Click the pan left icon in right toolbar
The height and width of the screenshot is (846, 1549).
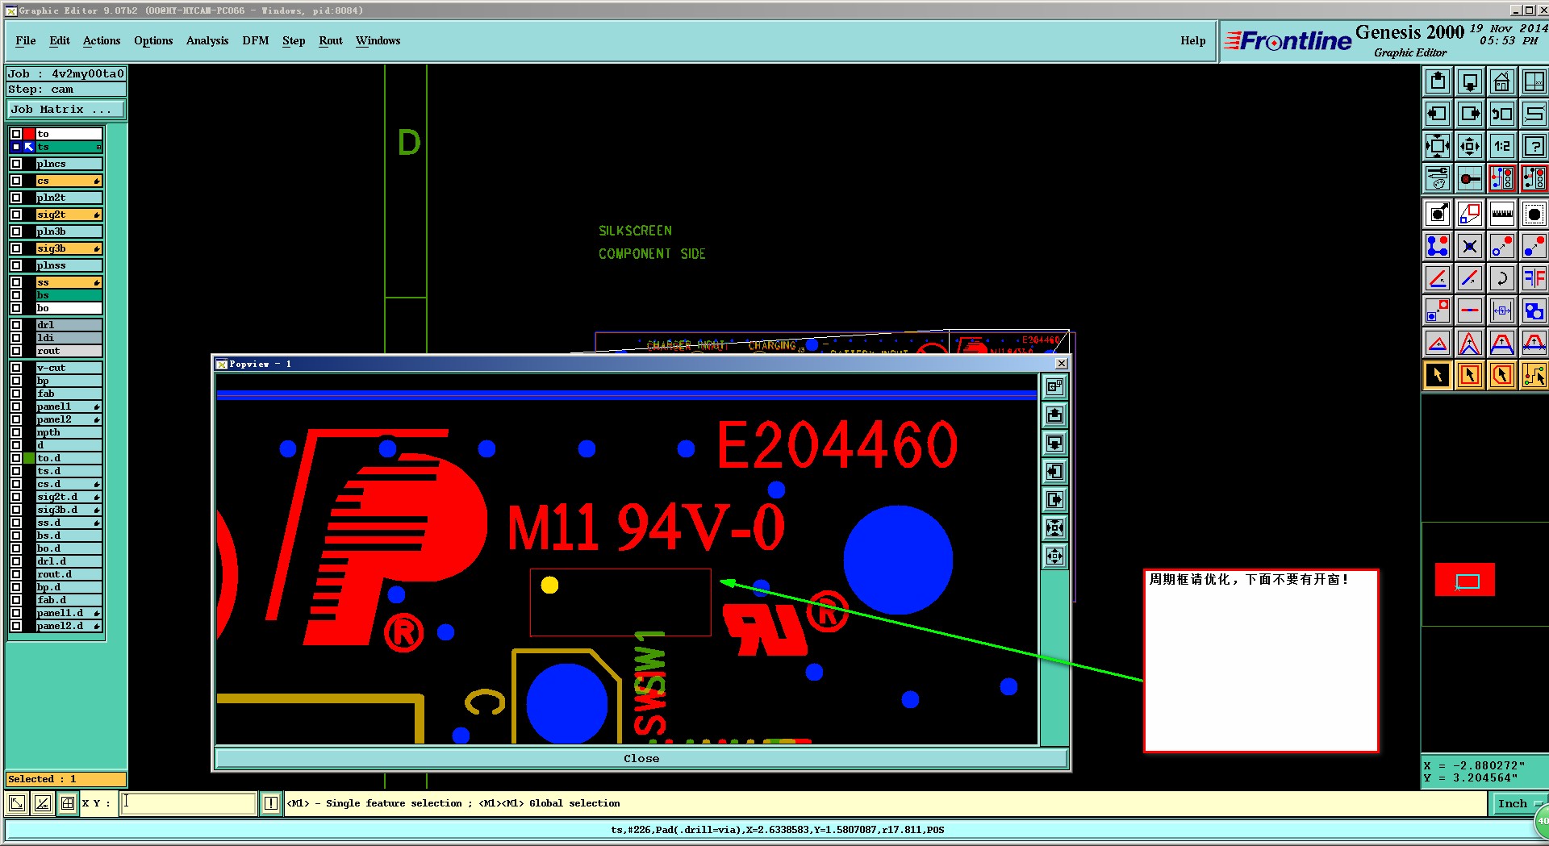click(1438, 114)
